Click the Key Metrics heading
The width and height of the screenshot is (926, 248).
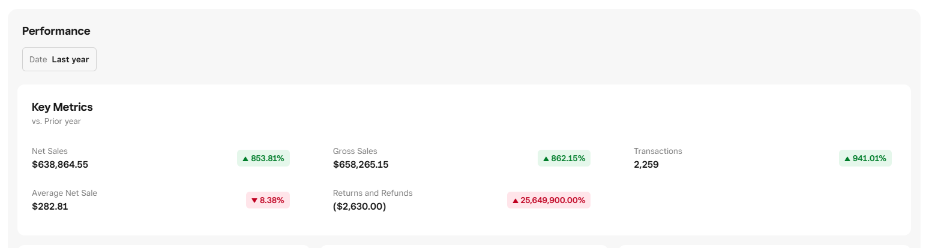62,107
